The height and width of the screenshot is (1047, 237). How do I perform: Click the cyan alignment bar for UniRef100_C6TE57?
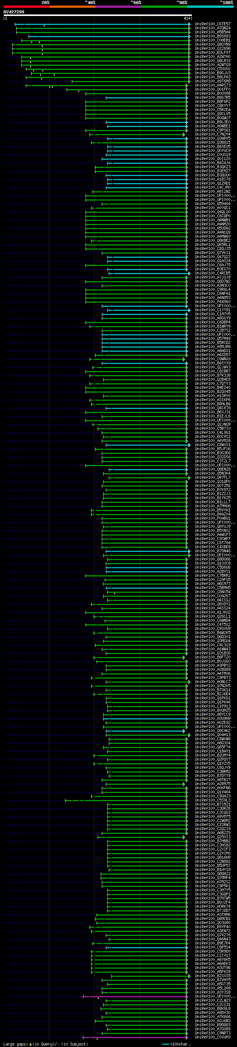click(103, 24)
